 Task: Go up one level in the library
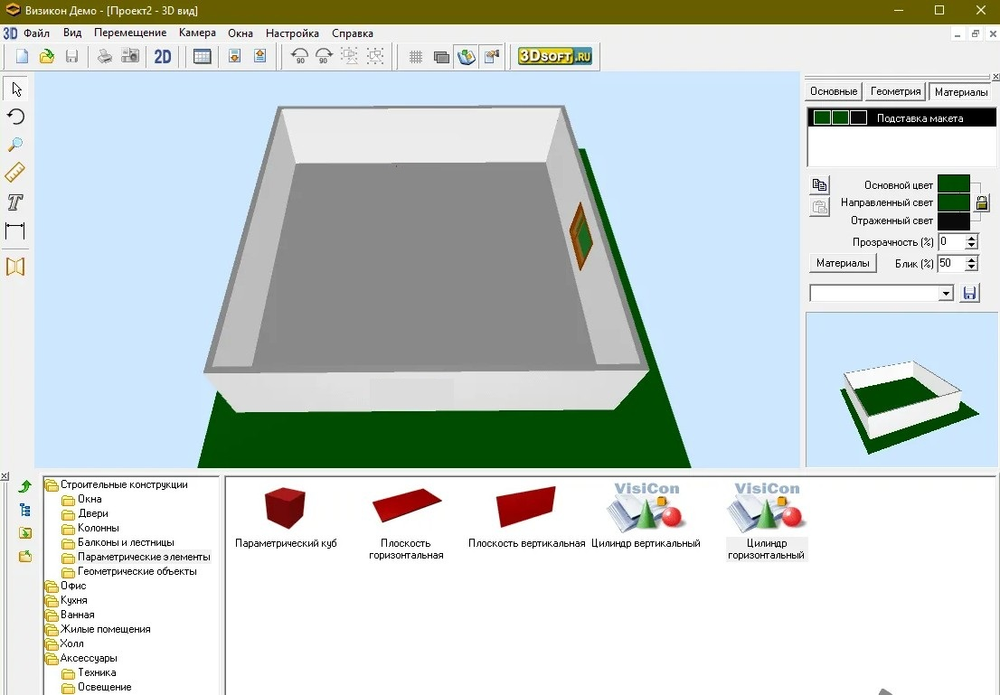(25, 486)
